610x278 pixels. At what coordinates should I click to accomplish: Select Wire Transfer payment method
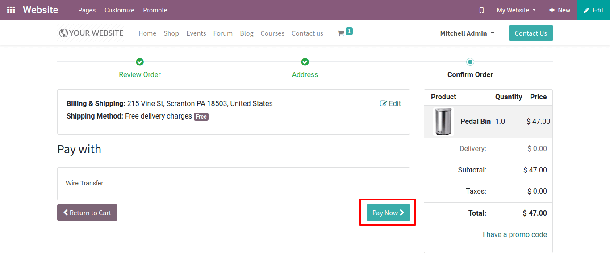coord(84,183)
